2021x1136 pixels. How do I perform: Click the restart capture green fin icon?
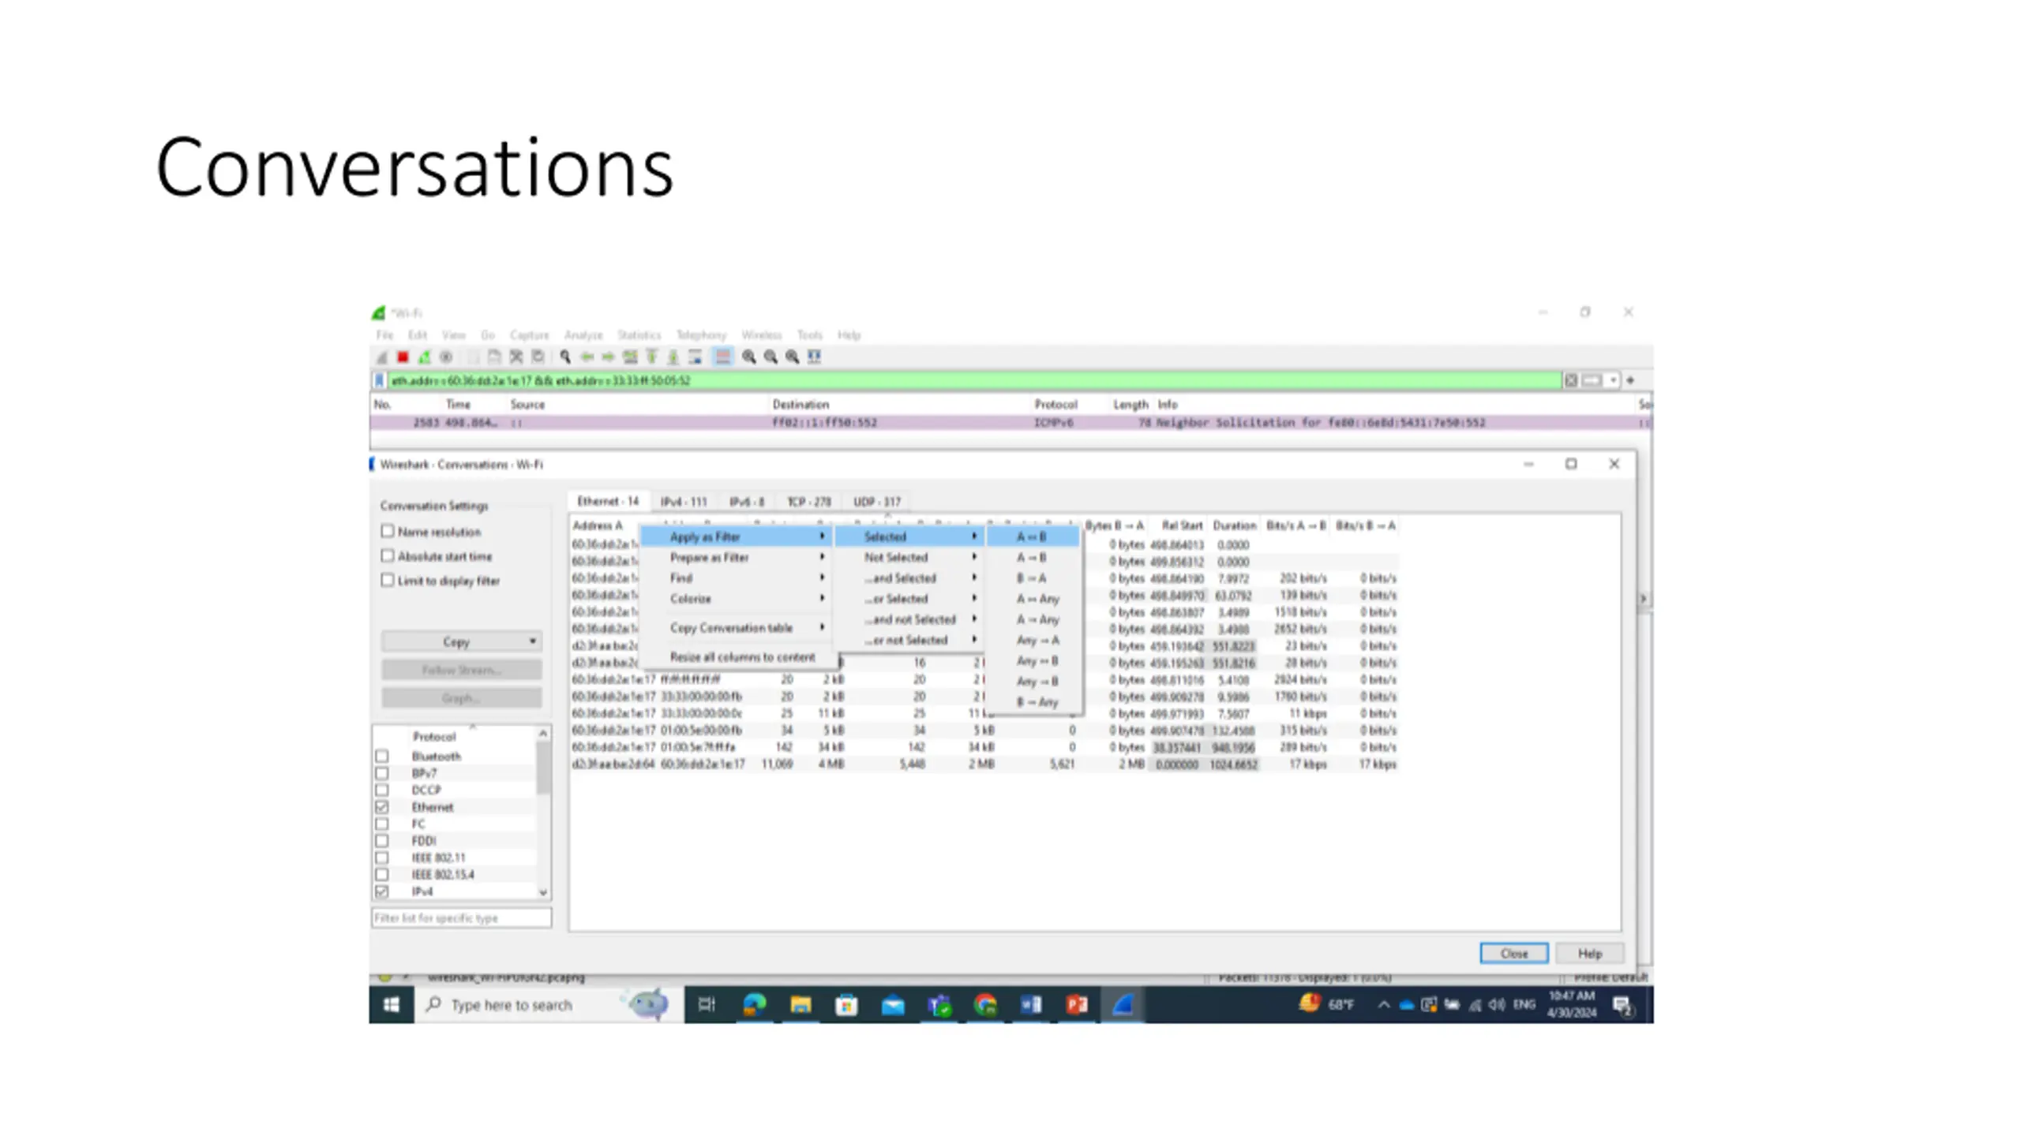[425, 357]
